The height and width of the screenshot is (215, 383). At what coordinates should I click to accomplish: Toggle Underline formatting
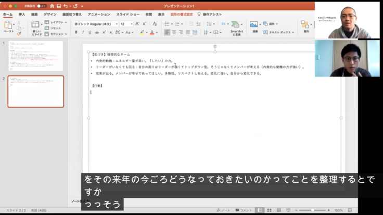[x=90, y=32]
